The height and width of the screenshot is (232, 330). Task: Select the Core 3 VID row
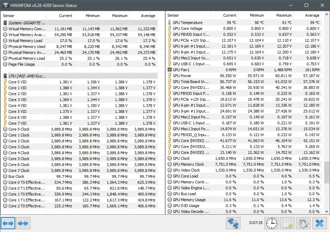[79, 99]
